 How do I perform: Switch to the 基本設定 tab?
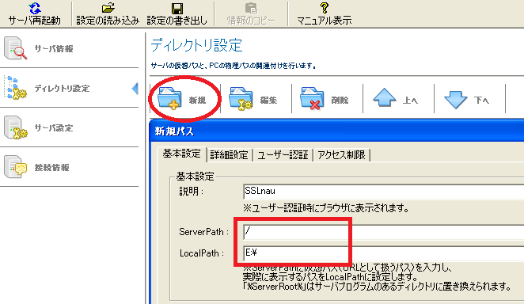(x=181, y=154)
